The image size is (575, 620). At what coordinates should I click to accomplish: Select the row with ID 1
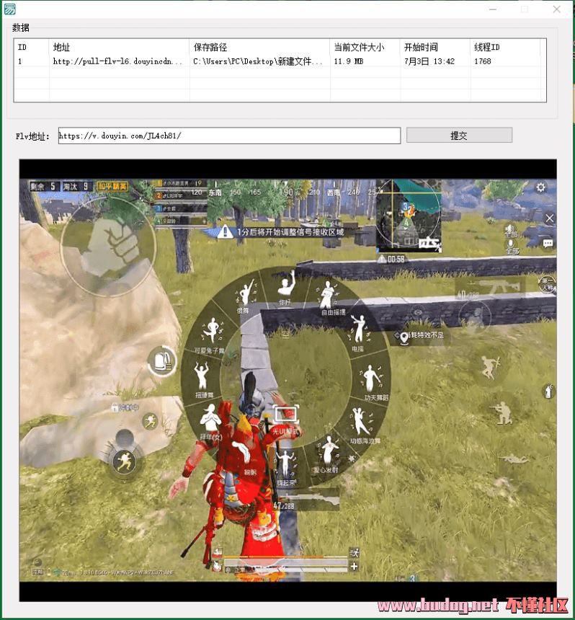click(x=280, y=61)
